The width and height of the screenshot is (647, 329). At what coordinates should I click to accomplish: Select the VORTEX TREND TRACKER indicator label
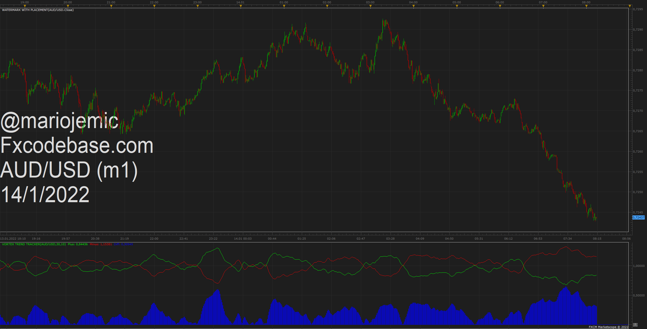pos(34,244)
